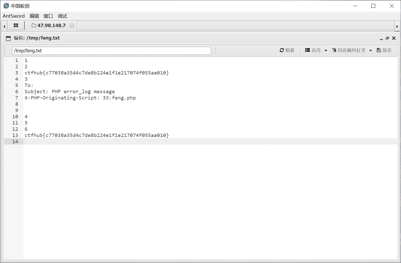Close the 47.98.148.7 session tab
Screen dimensions: 401x263
pyautogui.click(x=72, y=26)
